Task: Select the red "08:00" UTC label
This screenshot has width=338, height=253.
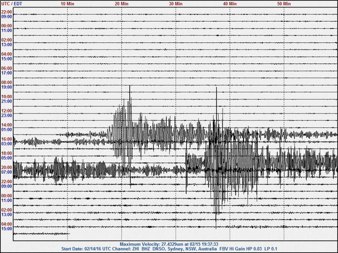Action: pyautogui.click(x=7, y=82)
